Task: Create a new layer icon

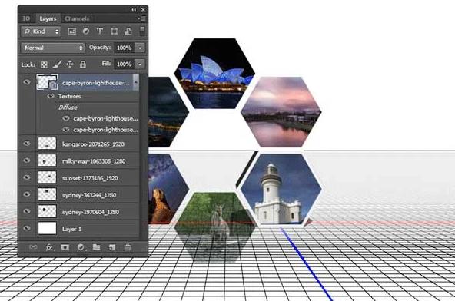Action: [x=112, y=247]
